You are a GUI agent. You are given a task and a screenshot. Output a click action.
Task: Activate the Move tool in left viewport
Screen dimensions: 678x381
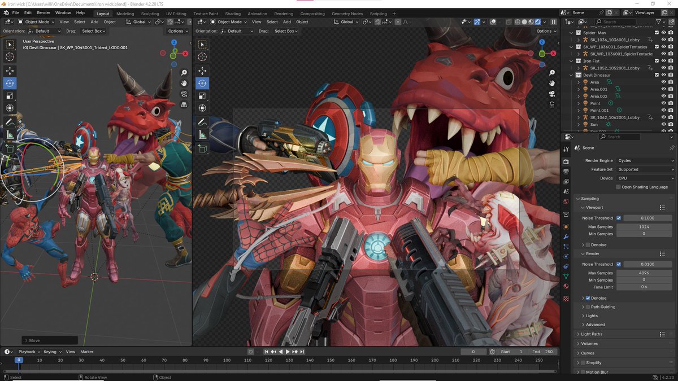coord(10,71)
